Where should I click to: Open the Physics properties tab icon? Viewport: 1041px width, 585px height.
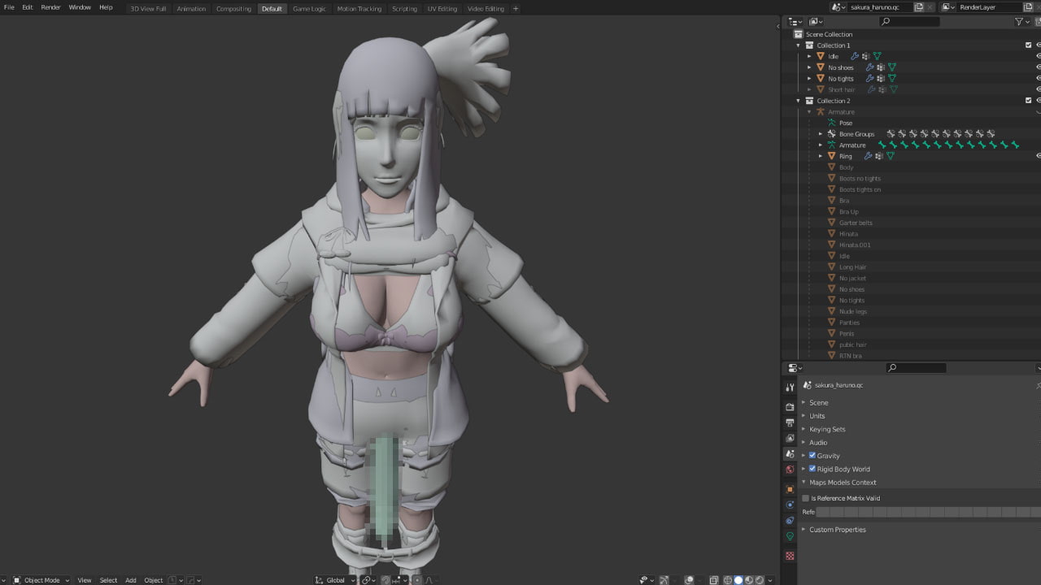pyautogui.click(x=790, y=505)
